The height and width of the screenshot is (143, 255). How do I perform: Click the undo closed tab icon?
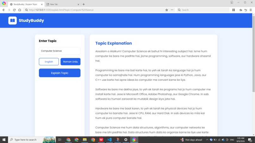(x=246, y=10)
